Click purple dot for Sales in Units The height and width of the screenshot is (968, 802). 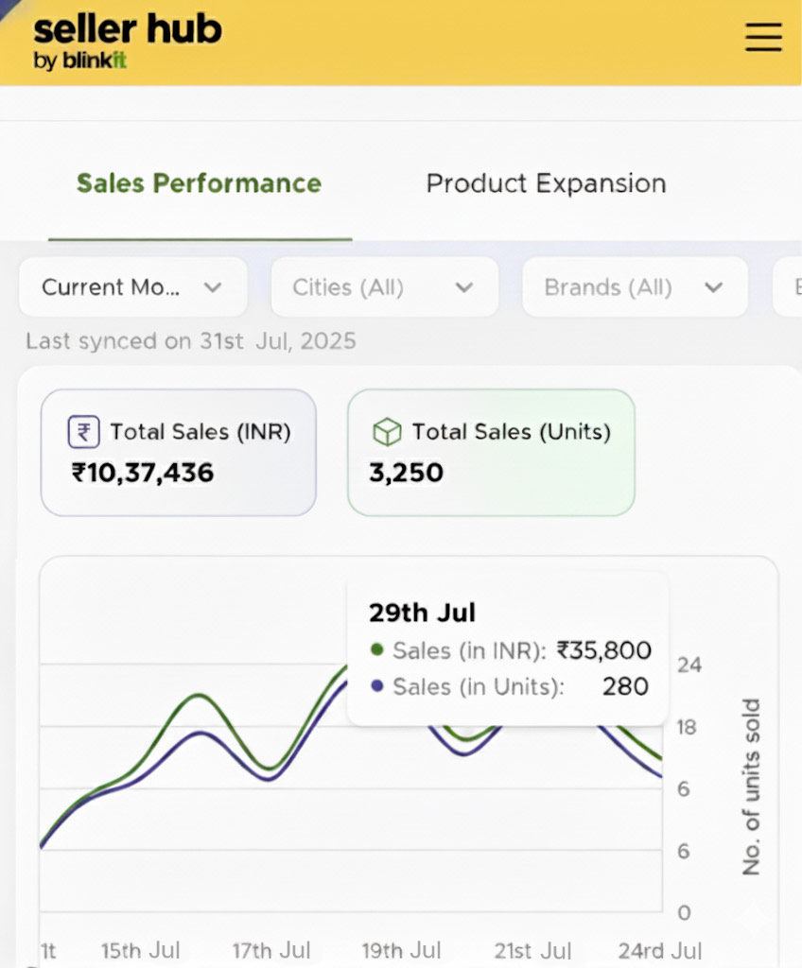pyautogui.click(x=377, y=687)
